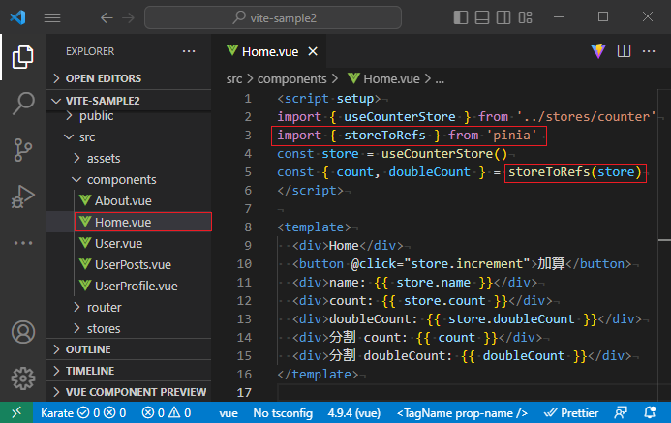Click the hamburger application menu
The height and width of the screenshot is (423, 671).
[x=52, y=18]
